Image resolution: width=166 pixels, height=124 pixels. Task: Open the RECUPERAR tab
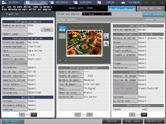(x=59, y=2)
